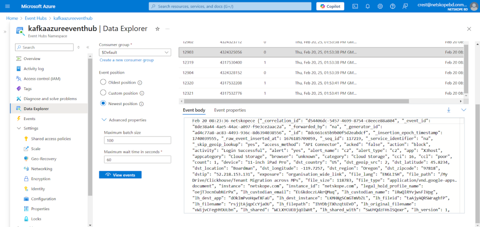Image resolution: width=480 pixels, height=227 pixels.
Task: Select Newest position radio button
Action: 103,103
